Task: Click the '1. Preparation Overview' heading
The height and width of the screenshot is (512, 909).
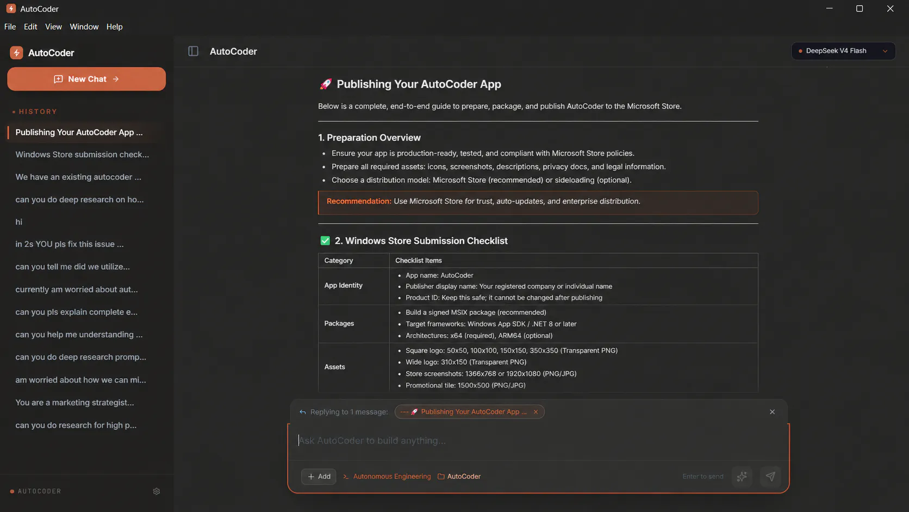Action: [369, 138]
